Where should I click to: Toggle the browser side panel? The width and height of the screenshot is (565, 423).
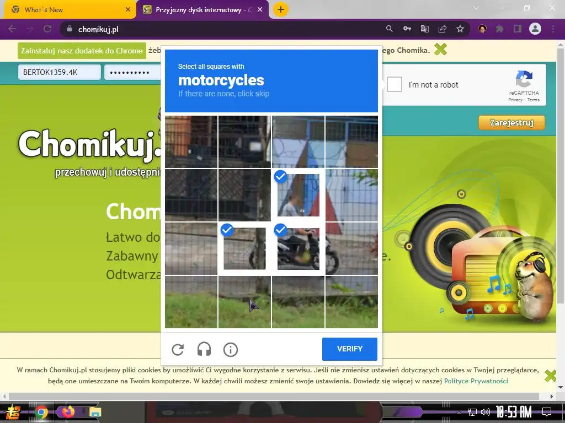518,29
